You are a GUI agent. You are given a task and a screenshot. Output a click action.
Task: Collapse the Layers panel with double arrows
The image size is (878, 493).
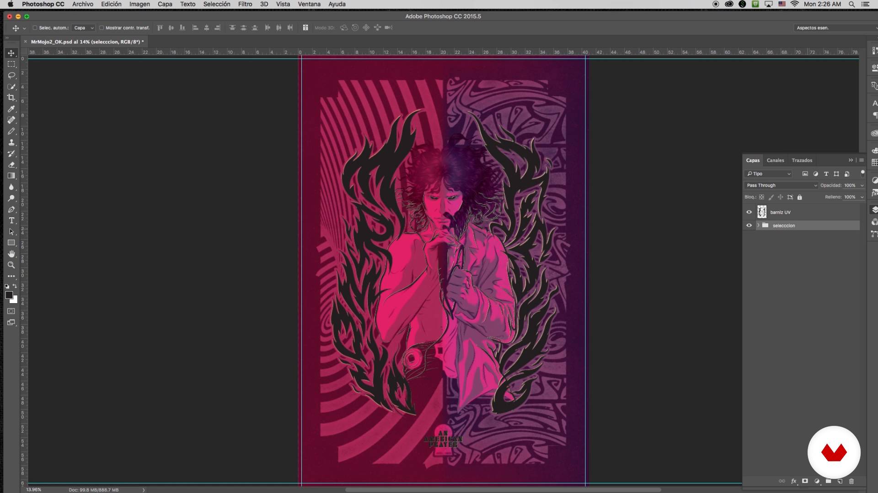pyautogui.click(x=851, y=160)
